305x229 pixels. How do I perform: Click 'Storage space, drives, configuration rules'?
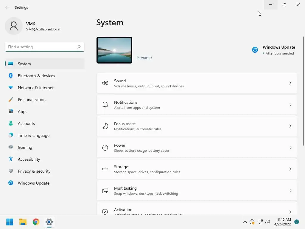(x=147, y=172)
